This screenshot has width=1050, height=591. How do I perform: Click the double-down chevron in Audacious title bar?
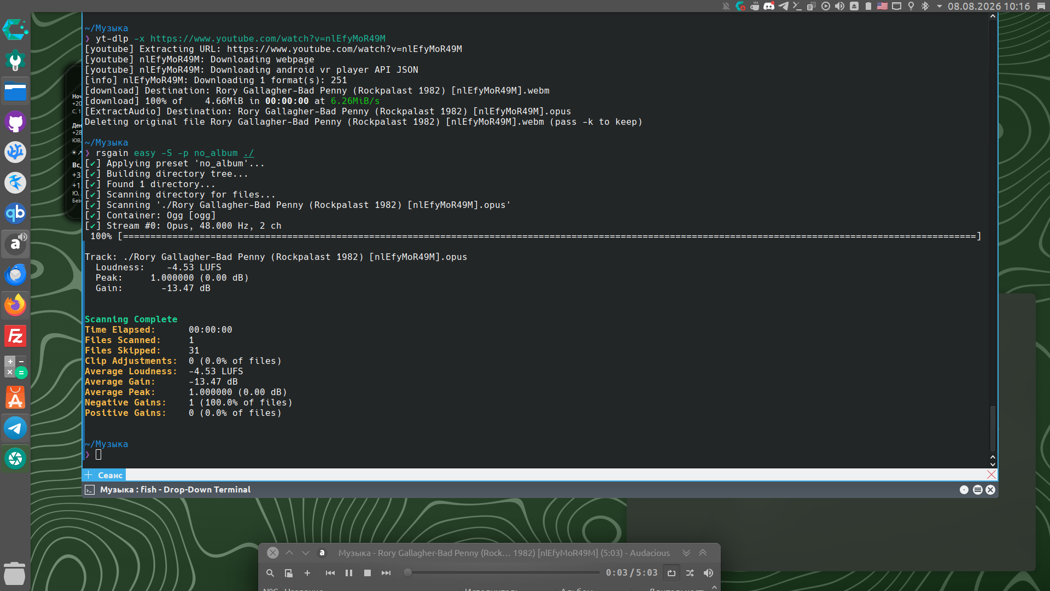(x=686, y=553)
